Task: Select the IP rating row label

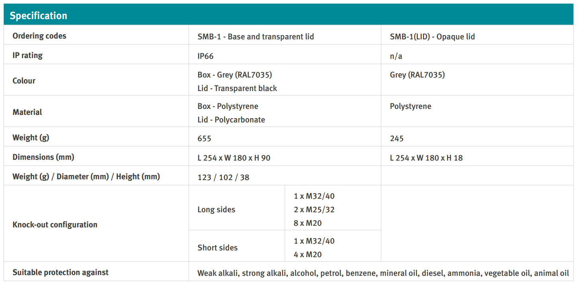Action: tap(27, 55)
